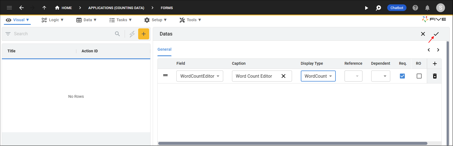Click the up arrow navigation icon
Screen dimensions: 453x146
tap(44, 8)
